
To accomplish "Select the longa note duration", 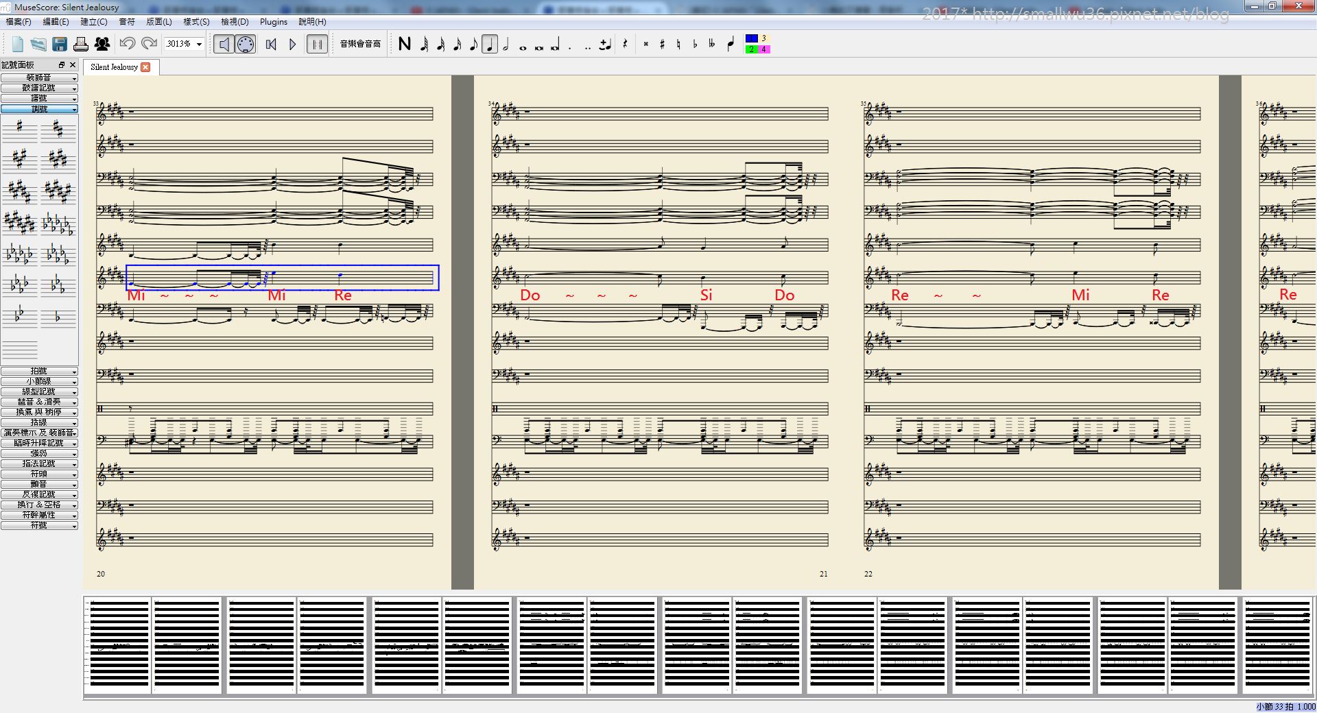I will click(556, 44).
